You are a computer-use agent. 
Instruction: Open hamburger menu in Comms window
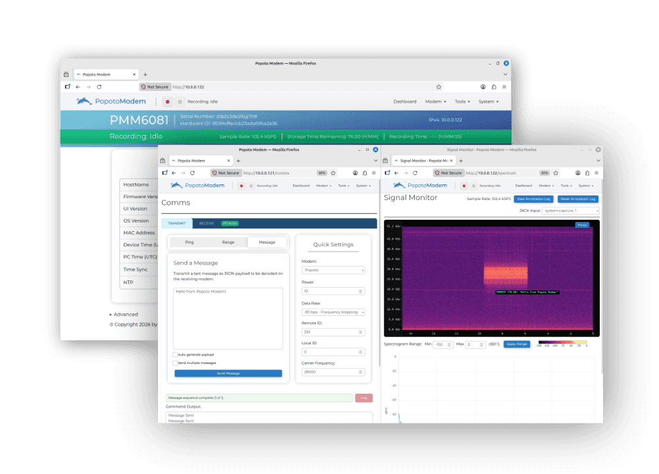coord(374,173)
